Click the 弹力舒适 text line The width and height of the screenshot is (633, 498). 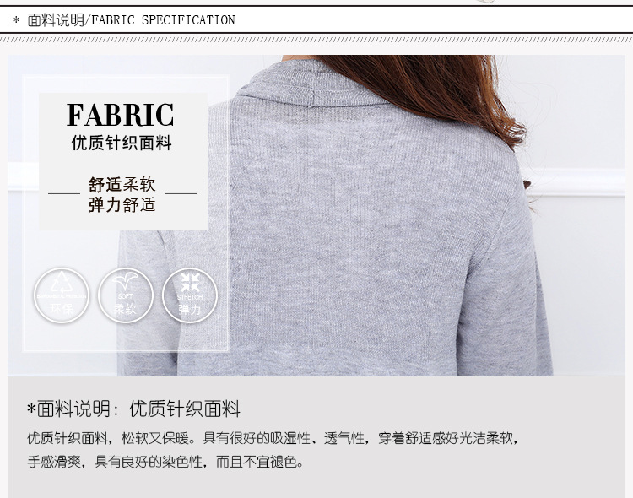pyautogui.click(x=122, y=204)
